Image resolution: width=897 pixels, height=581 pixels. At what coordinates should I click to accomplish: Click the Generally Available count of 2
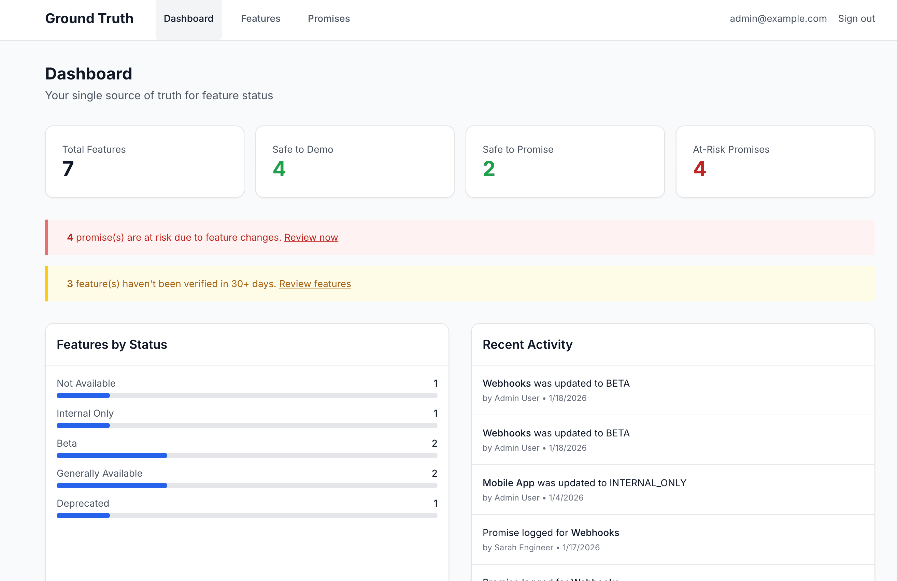tap(434, 473)
